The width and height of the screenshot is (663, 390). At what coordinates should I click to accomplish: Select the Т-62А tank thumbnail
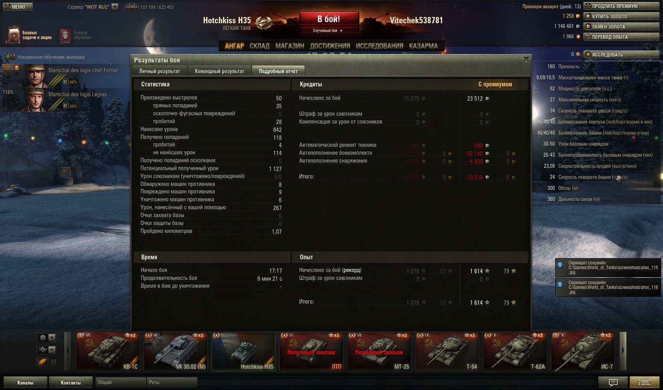(515, 351)
